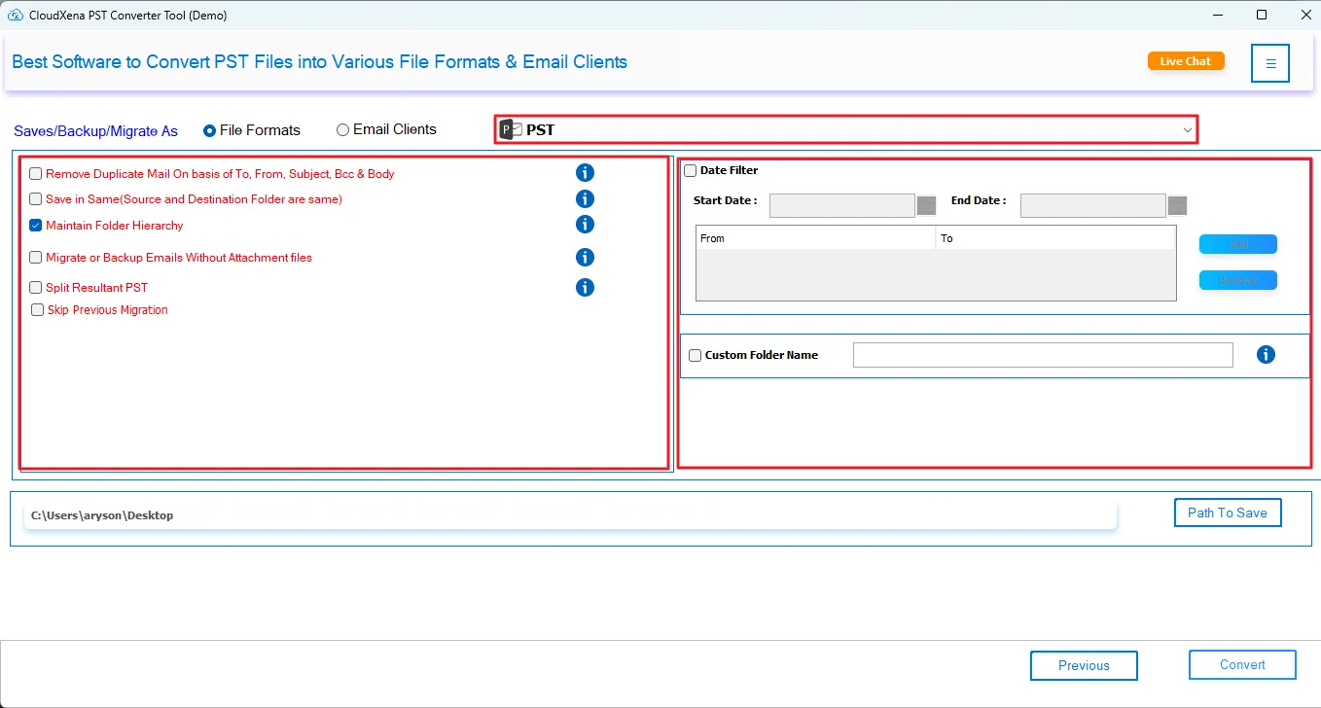Image resolution: width=1321 pixels, height=708 pixels.
Task: Open the End Date calendar picker
Action: [1177, 205]
